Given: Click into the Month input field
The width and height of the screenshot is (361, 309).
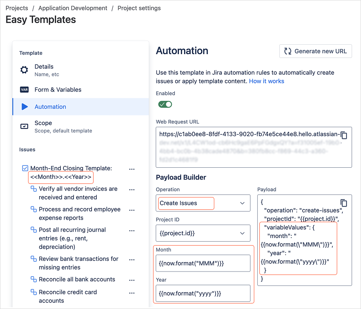Looking at the screenshot, I should [x=202, y=263].
